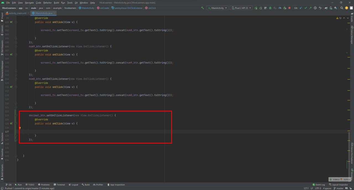The image size is (354, 190).
Task: Click the user account avatar icon
Action: tap(351, 8)
